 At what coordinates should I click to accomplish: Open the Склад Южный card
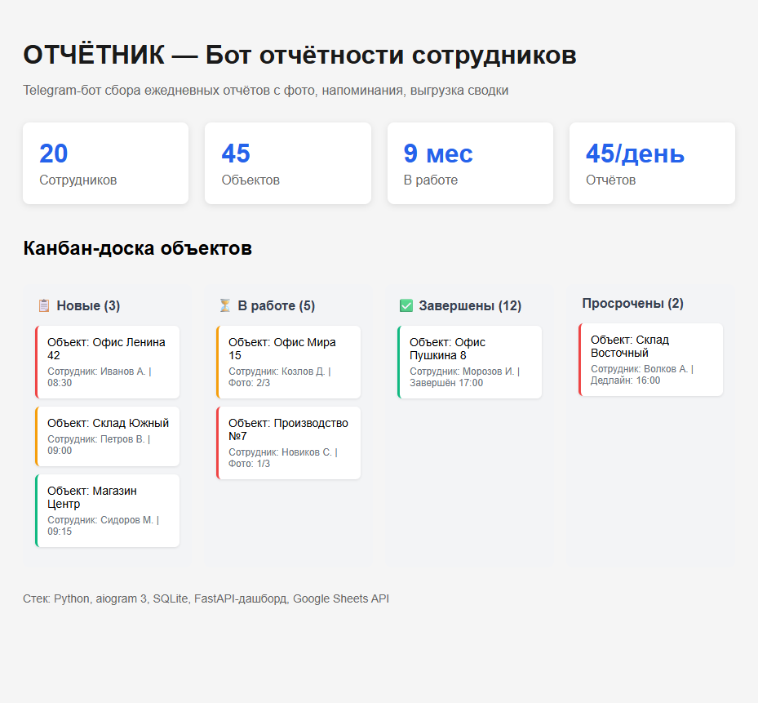tap(108, 436)
